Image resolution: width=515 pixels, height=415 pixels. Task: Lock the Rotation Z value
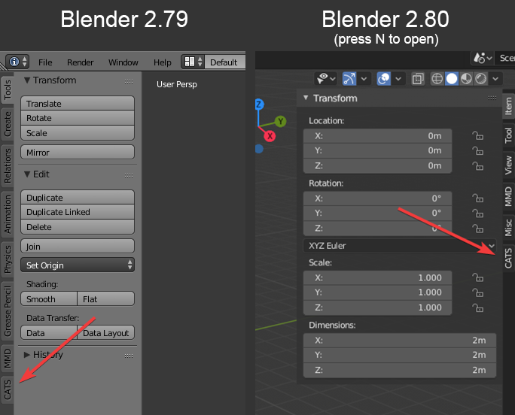click(477, 228)
